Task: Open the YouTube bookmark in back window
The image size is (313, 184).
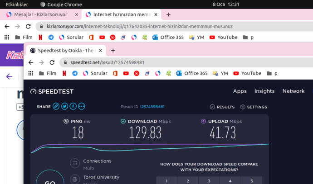Action: pos(223,38)
